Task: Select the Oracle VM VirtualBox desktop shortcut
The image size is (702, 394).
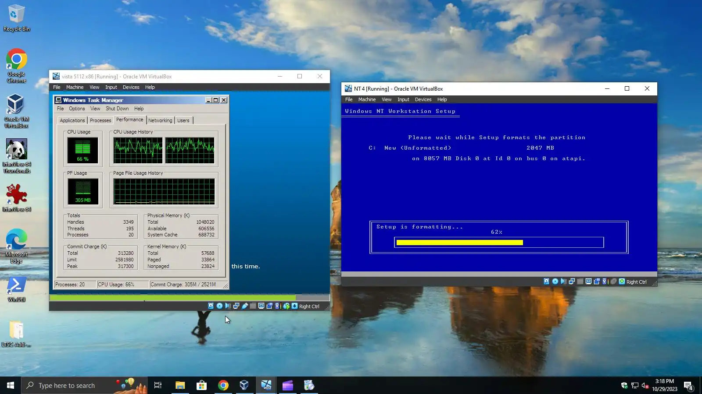Action: tap(16, 111)
